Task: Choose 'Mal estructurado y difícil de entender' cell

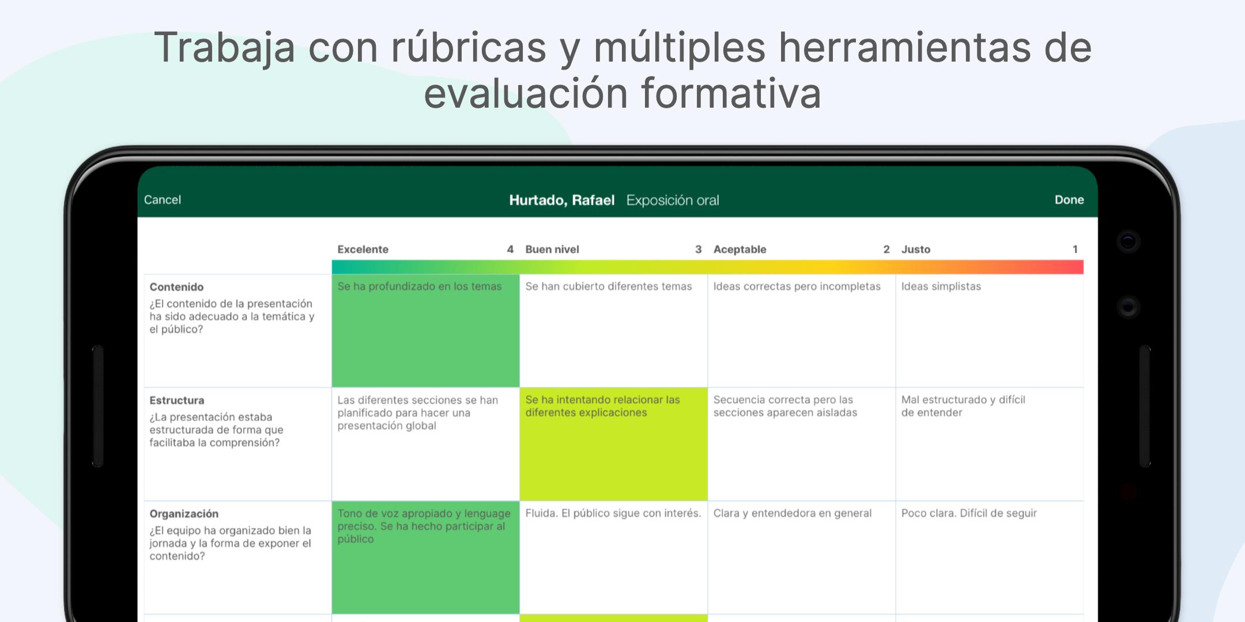Action: (x=989, y=444)
